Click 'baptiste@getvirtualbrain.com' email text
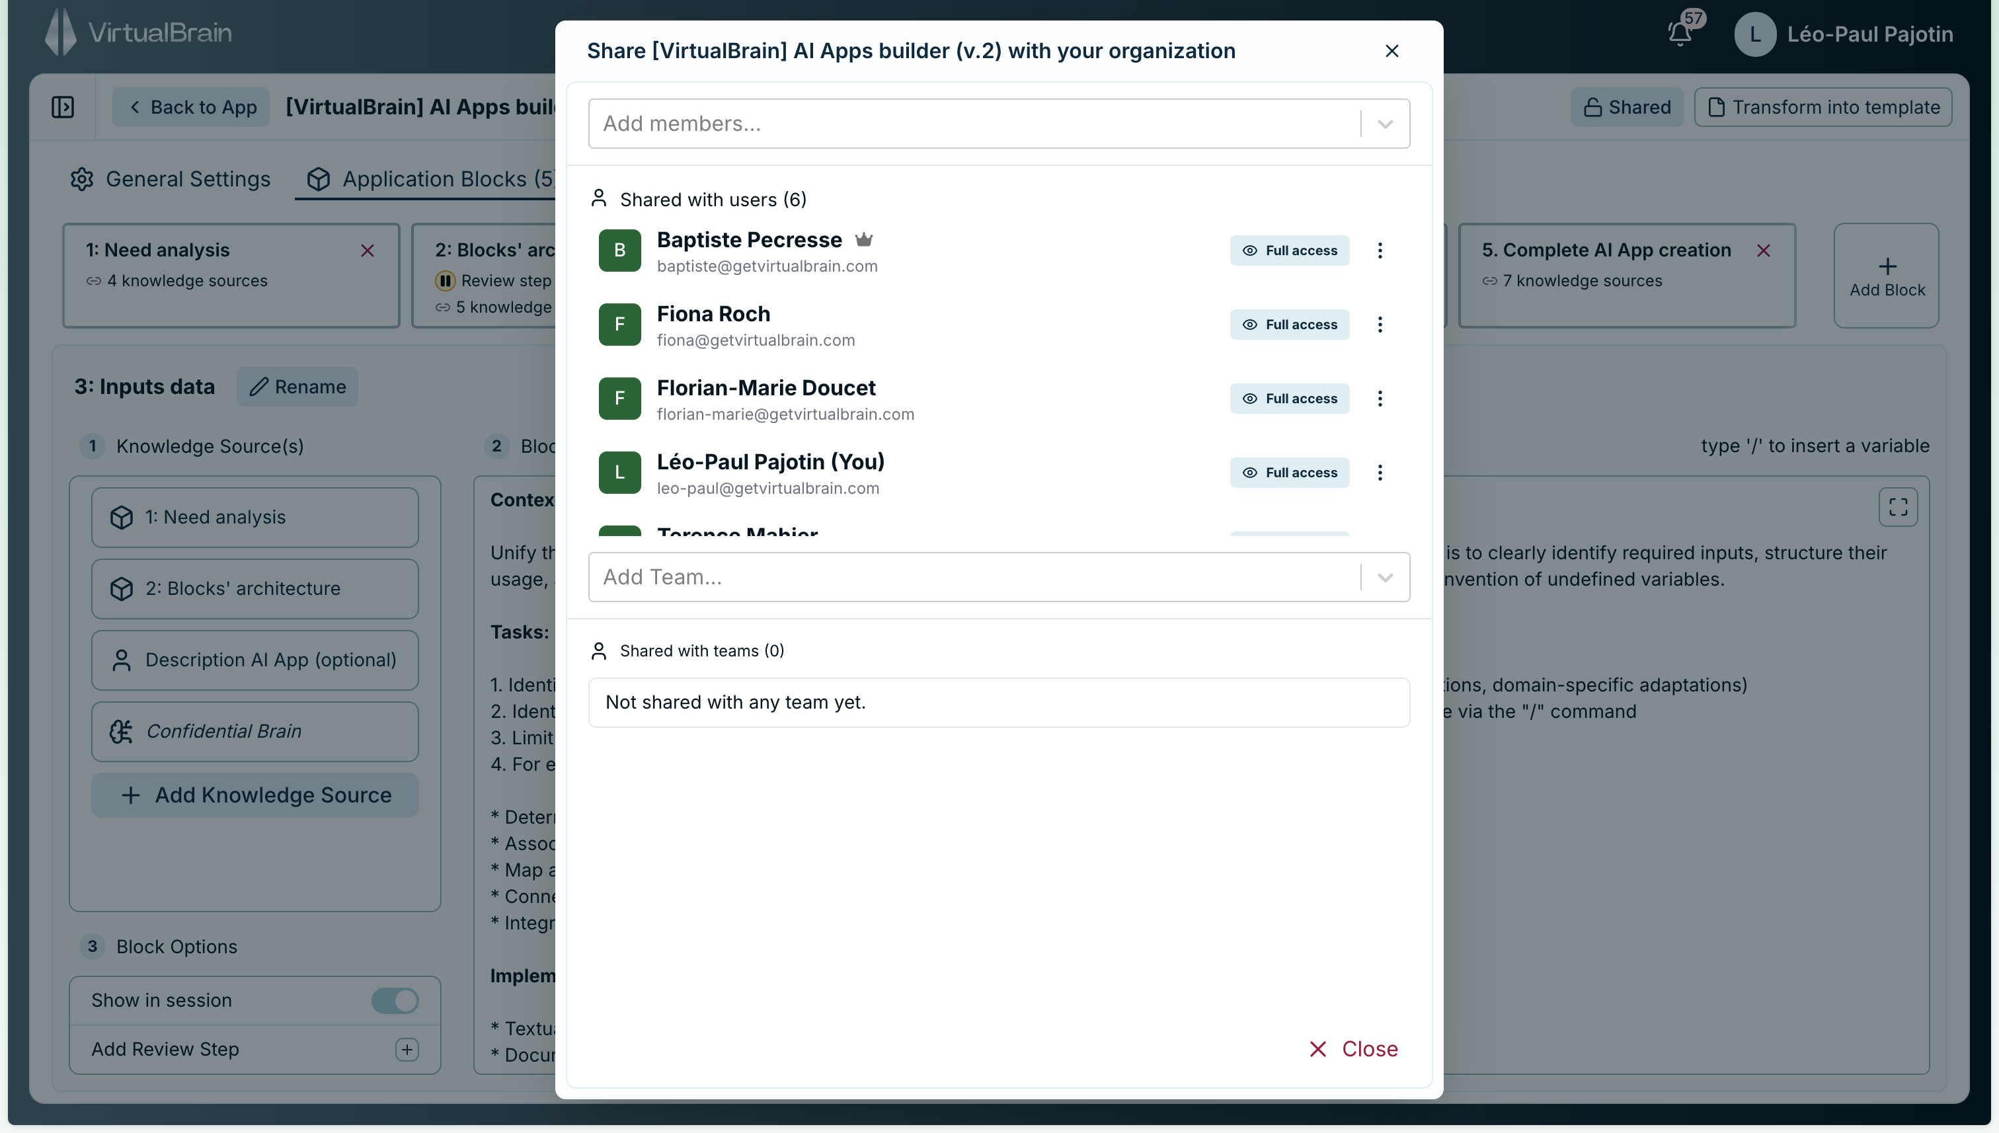The width and height of the screenshot is (1999, 1133). (x=767, y=266)
